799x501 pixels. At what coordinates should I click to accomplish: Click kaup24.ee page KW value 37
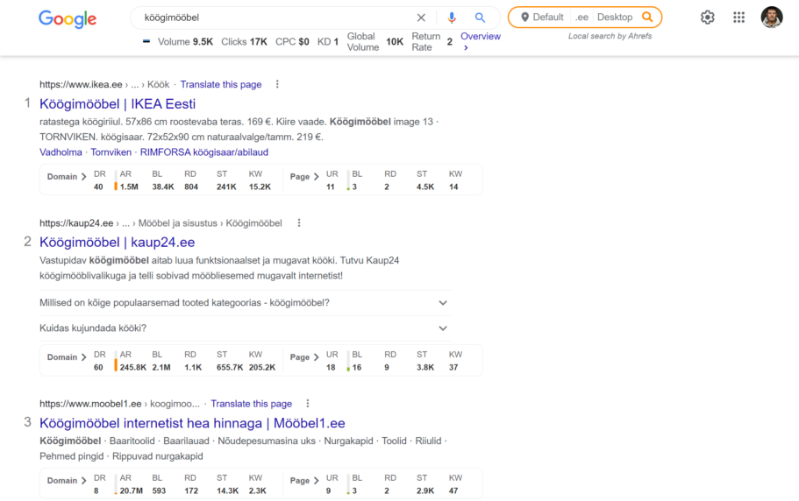(453, 368)
